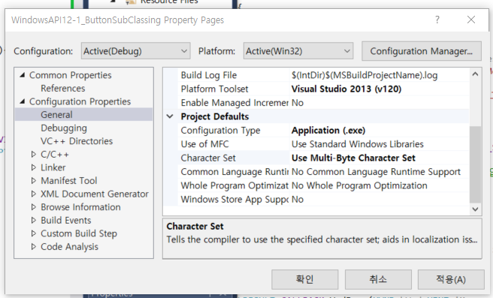Select References in the tree

63,89
